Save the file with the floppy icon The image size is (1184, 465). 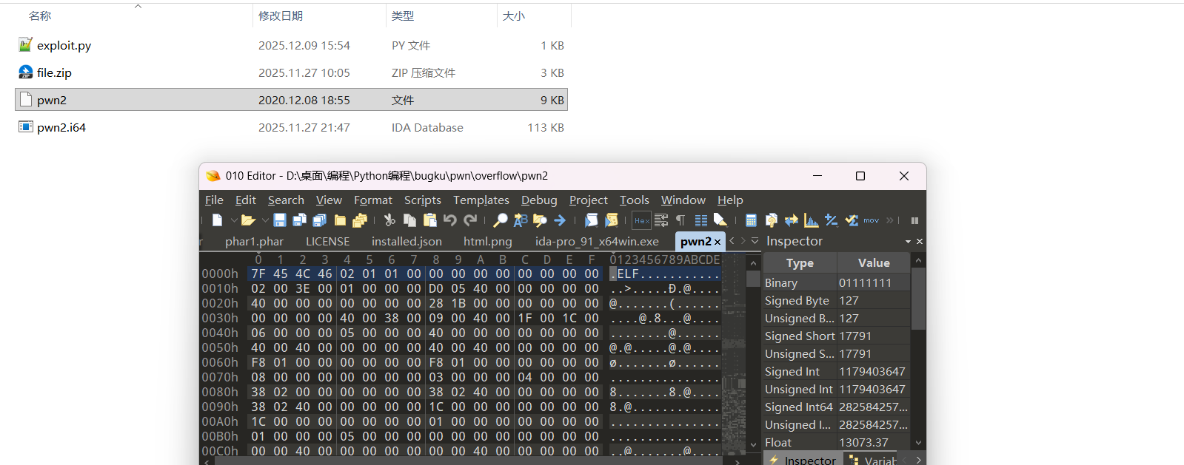[x=280, y=220]
